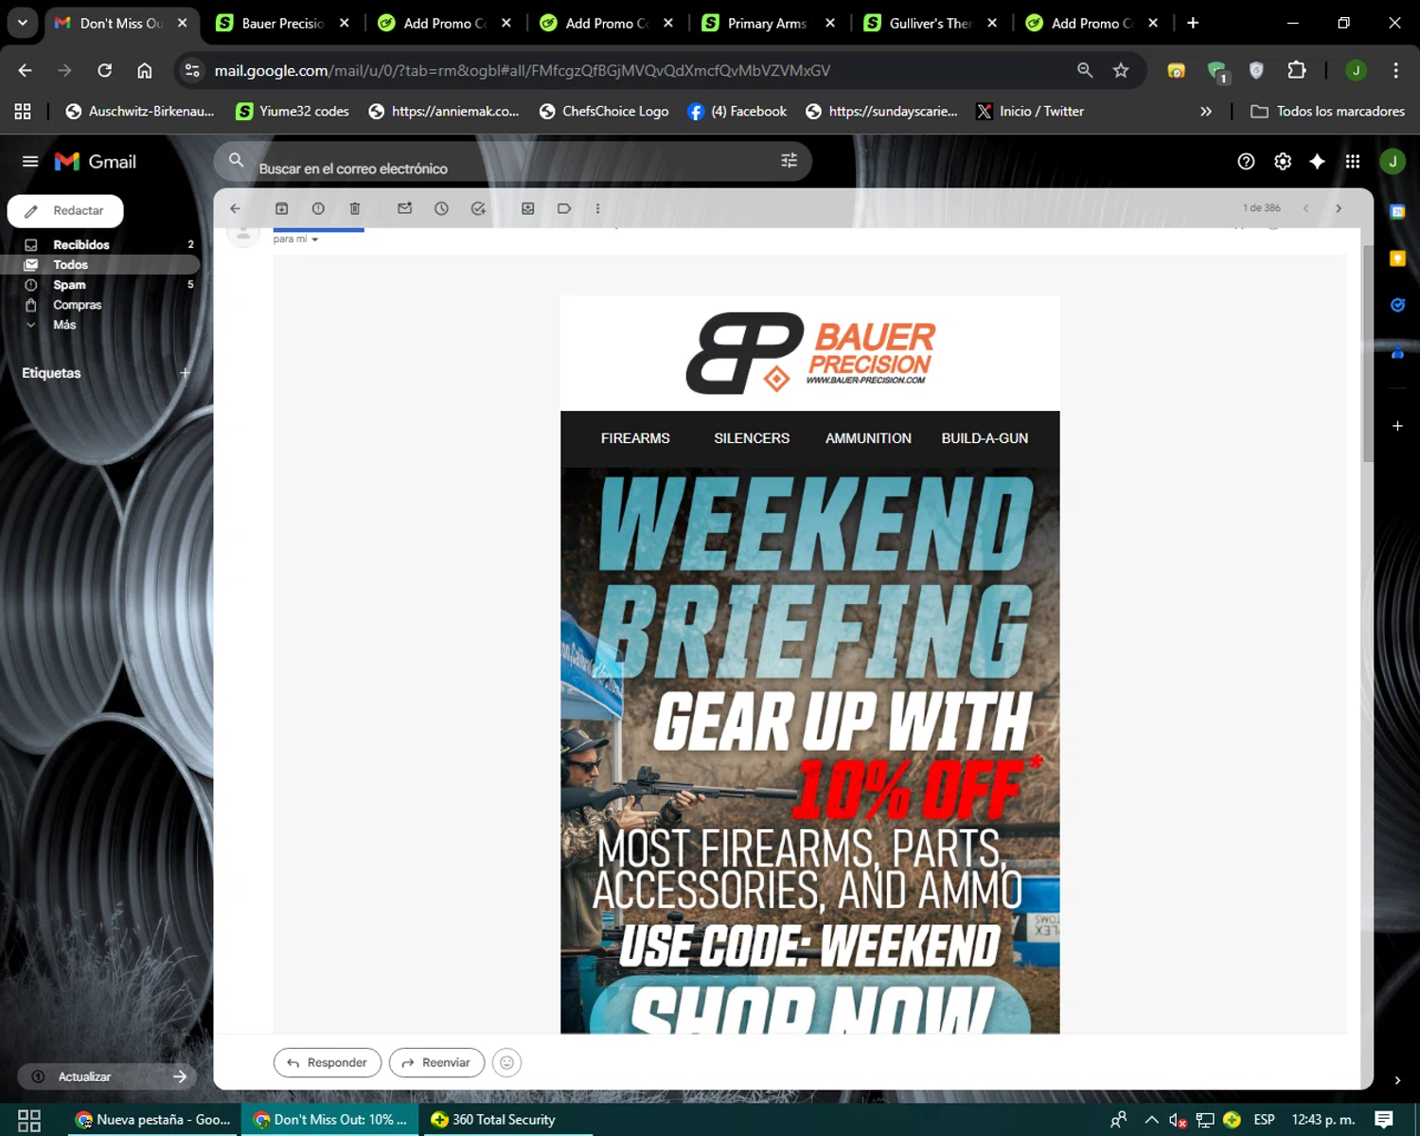The height and width of the screenshot is (1136, 1420).
Task: Click Responder reply button
Action: (x=328, y=1062)
